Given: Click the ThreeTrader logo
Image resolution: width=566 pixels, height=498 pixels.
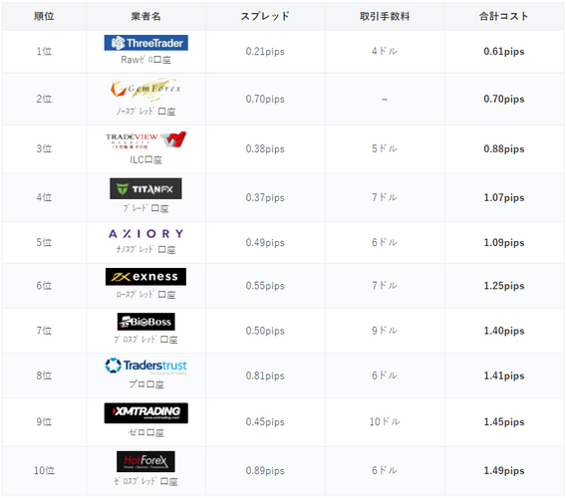Looking at the screenshot, I should [x=145, y=43].
